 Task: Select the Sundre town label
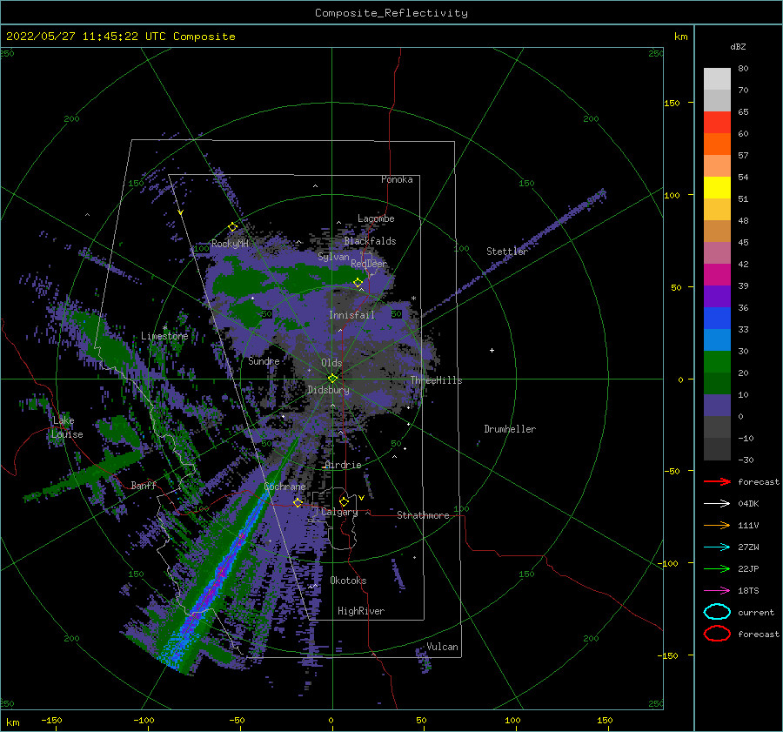[x=264, y=360]
